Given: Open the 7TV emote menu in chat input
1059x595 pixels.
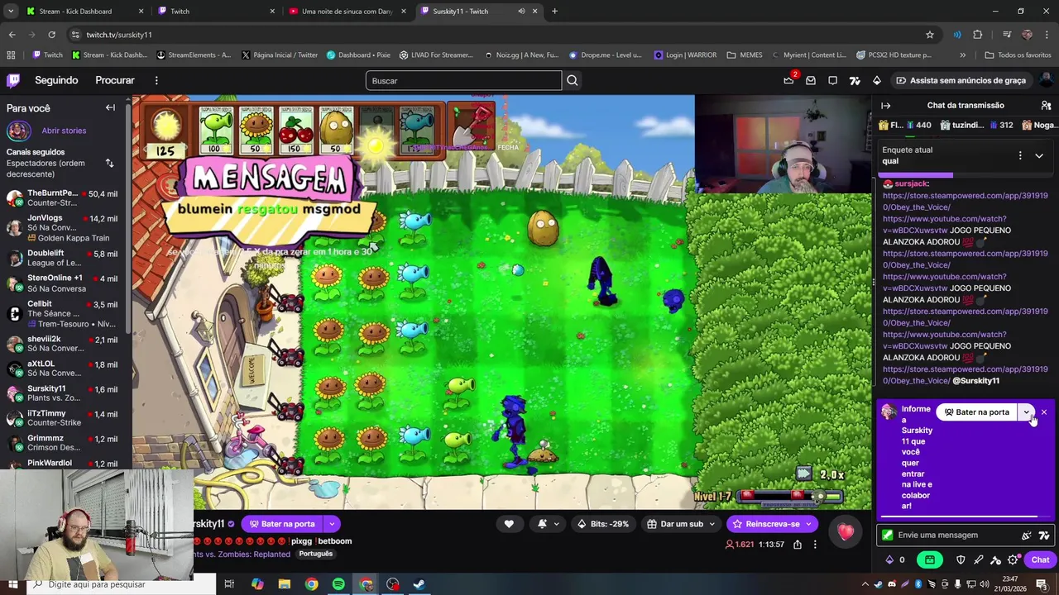Looking at the screenshot, I should (1044, 535).
